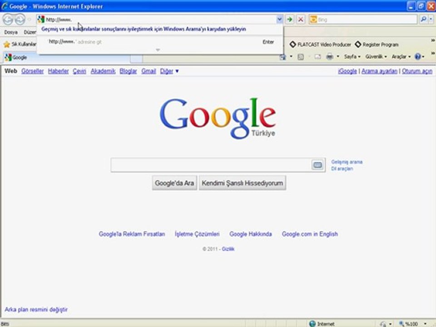Open Google.com in English link
The height and width of the screenshot is (327, 436).
point(310,234)
